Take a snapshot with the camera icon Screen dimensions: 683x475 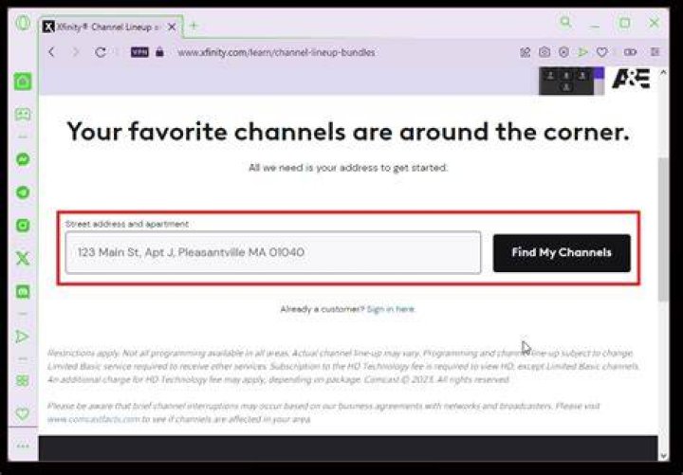pos(545,52)
